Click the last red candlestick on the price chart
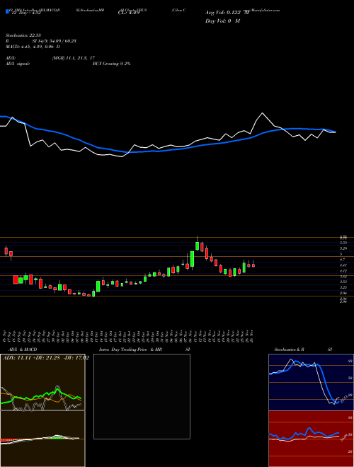The width and height of the screenshot is (354, 467). click(253, 265)
